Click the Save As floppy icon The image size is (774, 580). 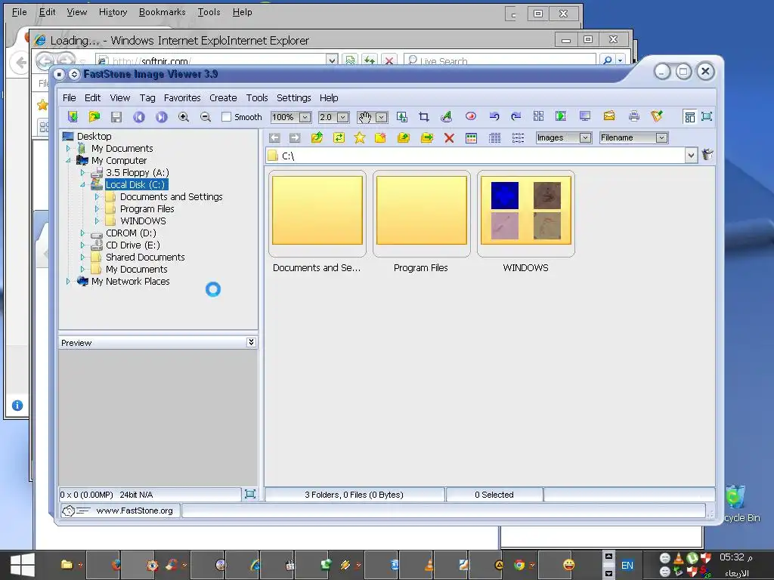tap(116, 117)
